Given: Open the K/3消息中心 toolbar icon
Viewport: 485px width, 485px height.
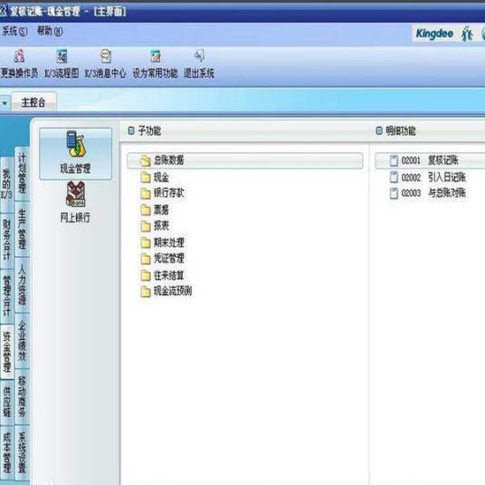Looking at the screenshot, I should pos(106,56).
